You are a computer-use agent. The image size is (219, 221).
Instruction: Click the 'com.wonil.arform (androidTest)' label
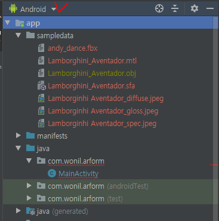pyautogui.click(x=98, y=186)
